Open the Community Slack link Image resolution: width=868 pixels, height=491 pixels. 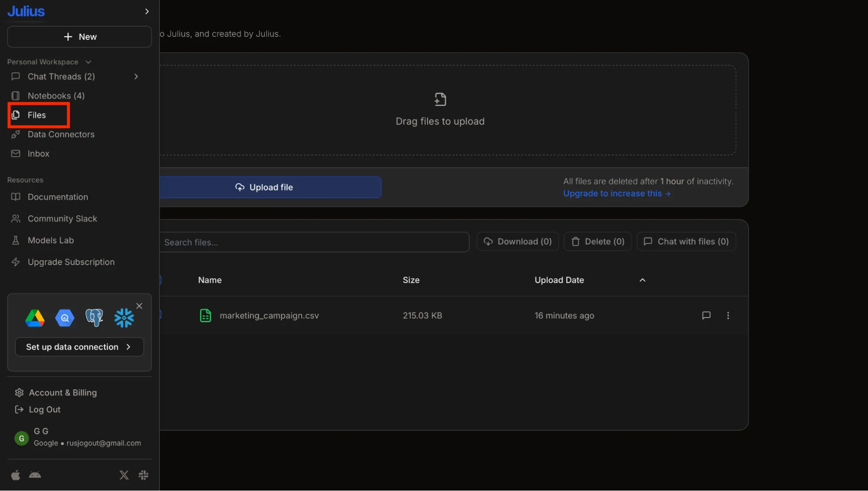pyautogui.click(x=62, y=219)
